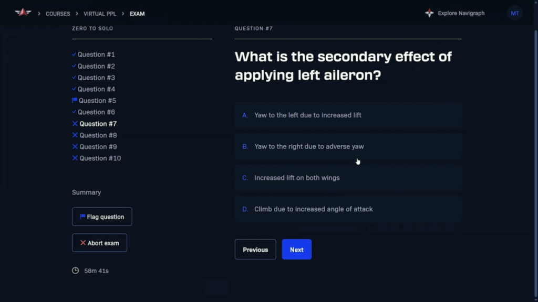Jump to Question #10 in the list

(x=100, y=158)
